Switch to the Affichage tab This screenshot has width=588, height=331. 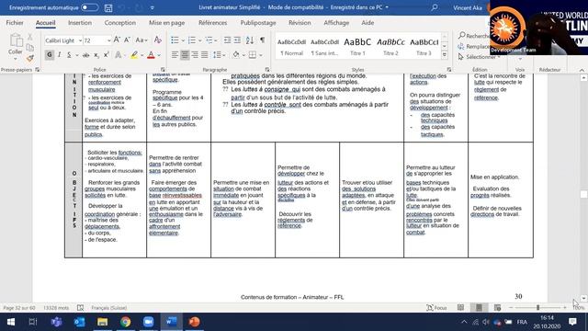point(336,23)
